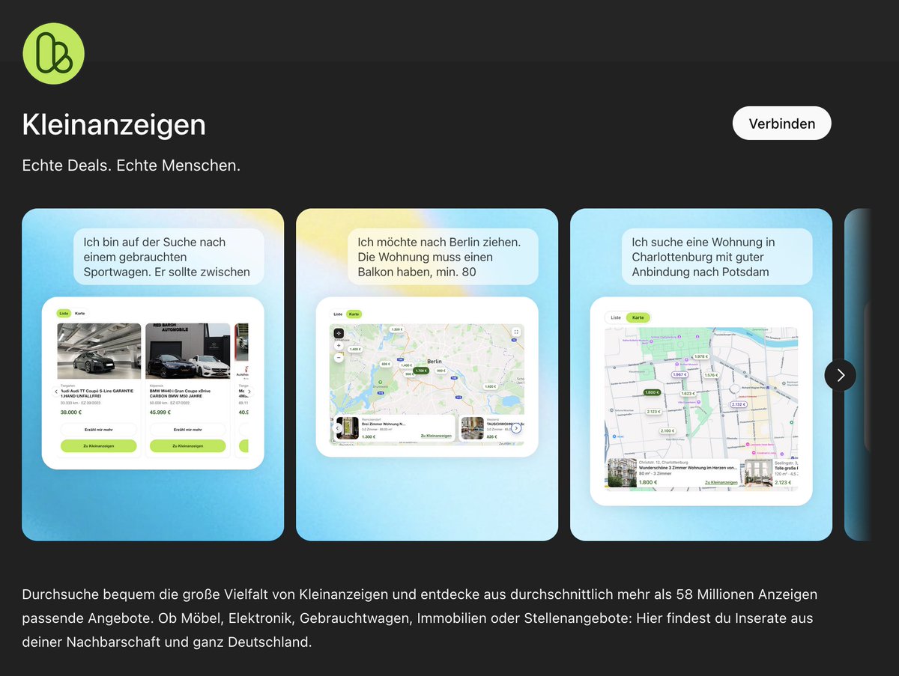Click the left chevron in the car listings carousel
The width and height of the screenshot is (899, 676).
(56, 392)
